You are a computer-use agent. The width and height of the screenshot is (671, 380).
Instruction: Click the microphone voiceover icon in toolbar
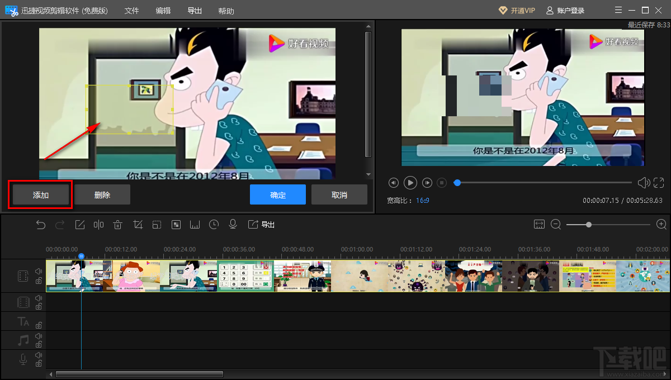click(x=233, y=225)
